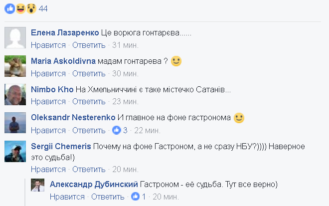Click the blue like reaction icon at top
The image size is (329, 206).
(x=9, y=8)
